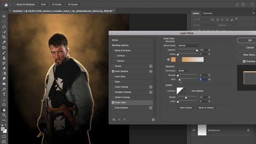The image size is (256, 144).
Task: Select the Brush tool
Action: [4, 53]
